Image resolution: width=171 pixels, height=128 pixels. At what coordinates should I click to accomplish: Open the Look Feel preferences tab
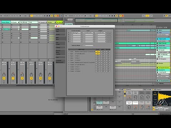click(x=61, y=31)
